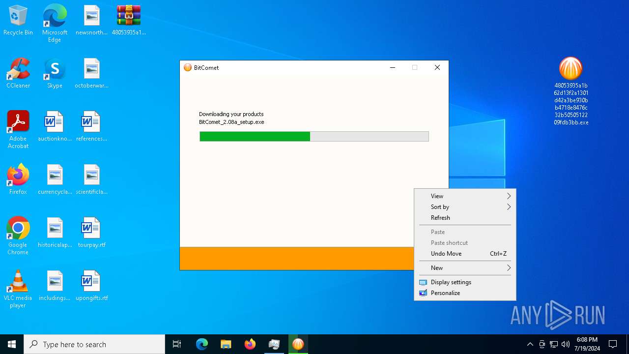Open Task View on taskbar
The width and height of the screenshot is (629, 354).
tap(177, 344)
